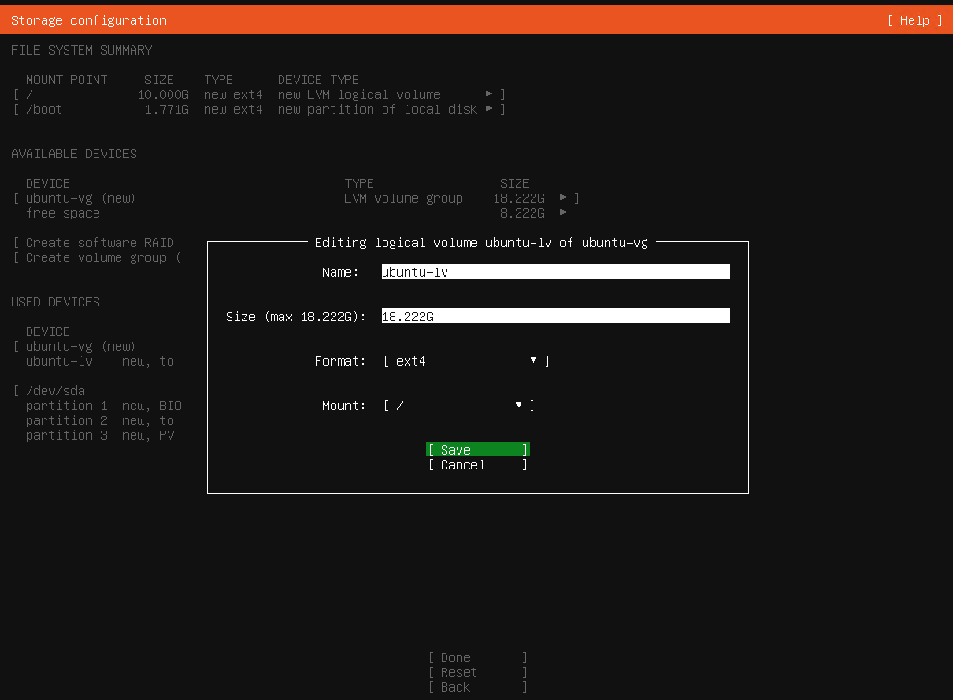Select the ubuntu-lv used device row
This screenshot has width=954, height=700.
point(100,361)
